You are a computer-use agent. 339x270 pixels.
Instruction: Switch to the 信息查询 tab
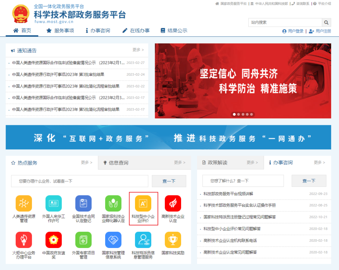[x=116, y=163]
